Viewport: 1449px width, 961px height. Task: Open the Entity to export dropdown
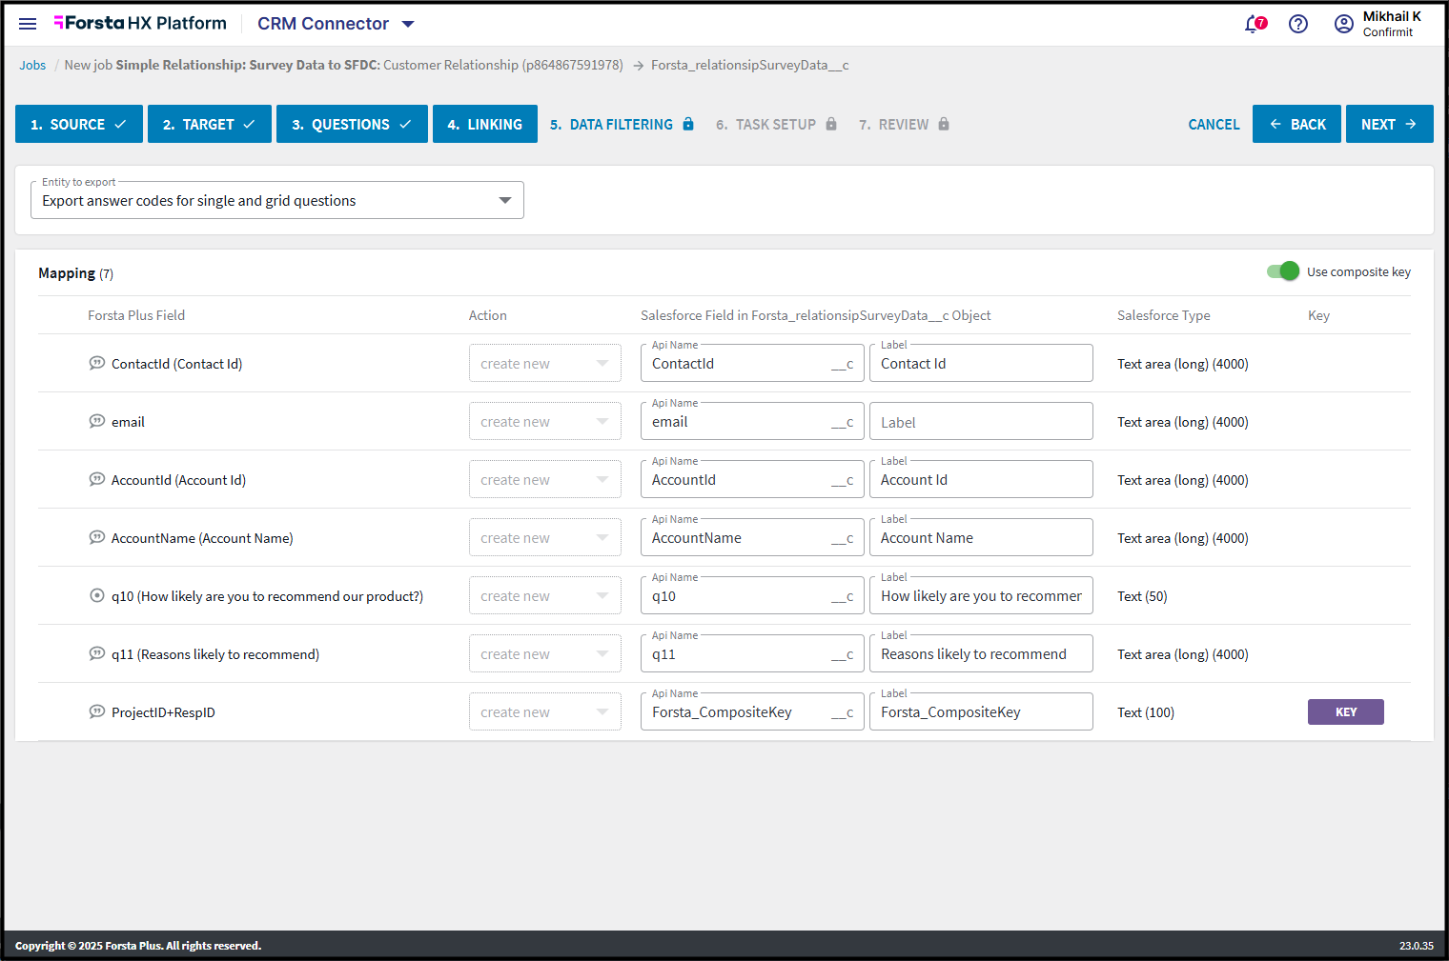277,200
